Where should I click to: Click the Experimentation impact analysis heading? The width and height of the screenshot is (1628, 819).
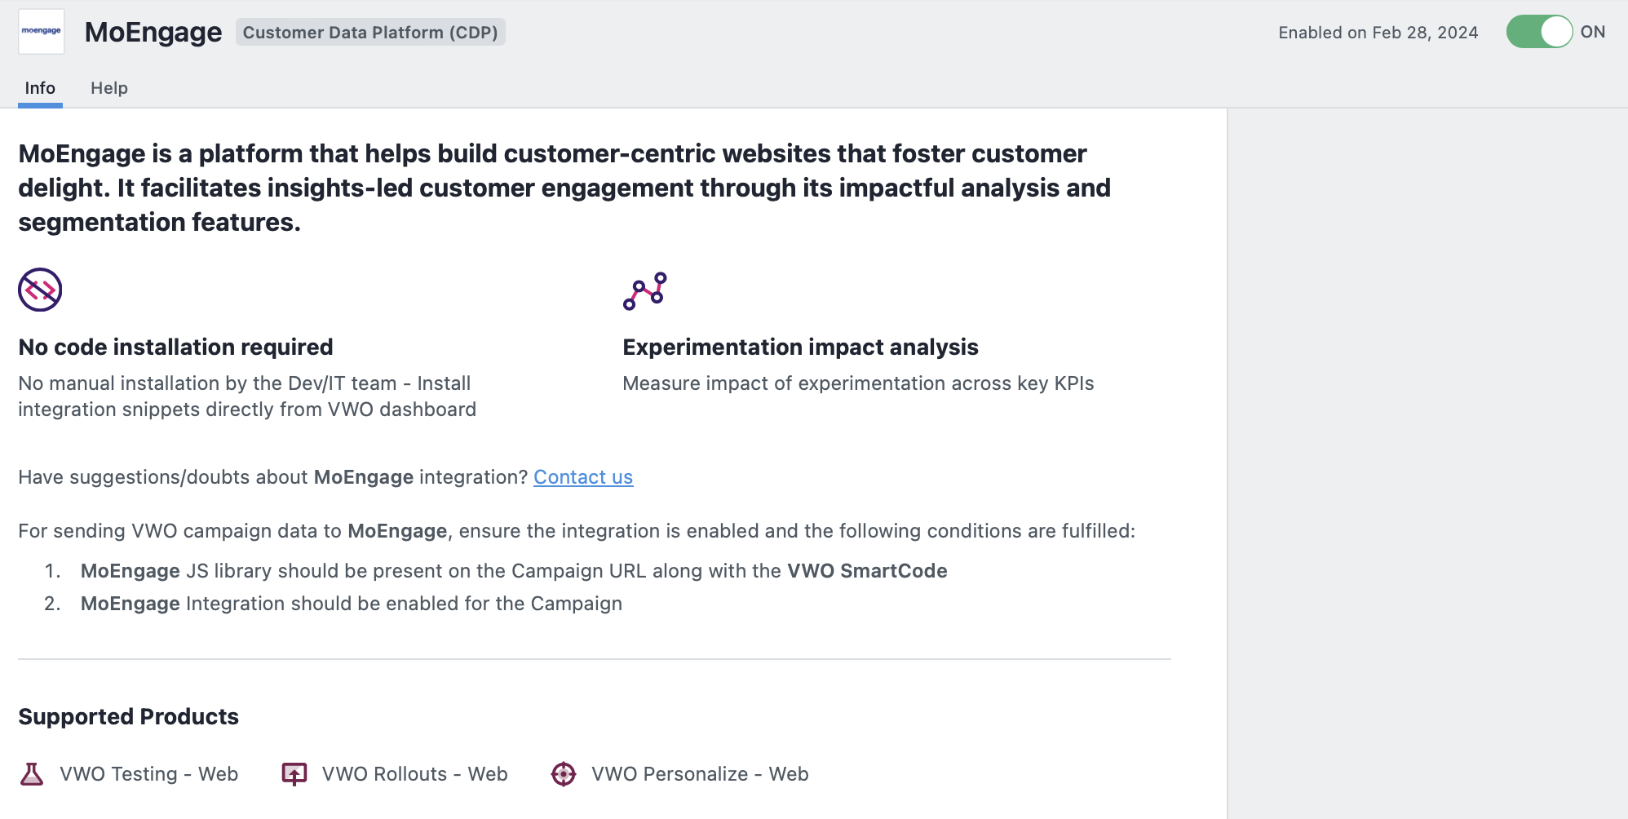(800, 348)
